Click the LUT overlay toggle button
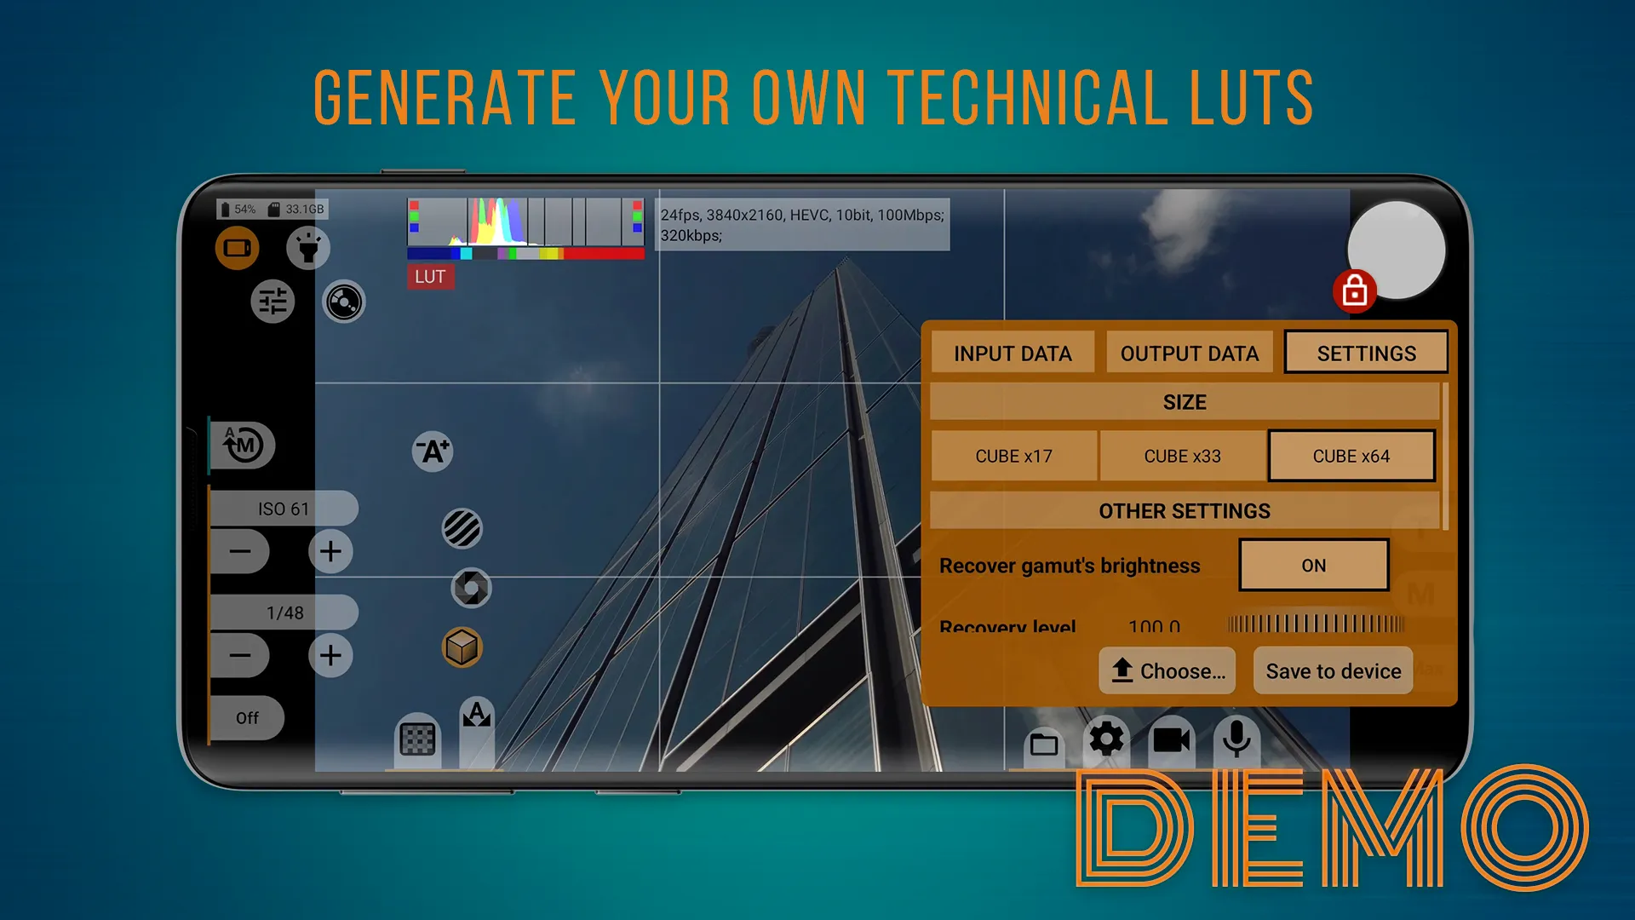 (x=429, y=276)
